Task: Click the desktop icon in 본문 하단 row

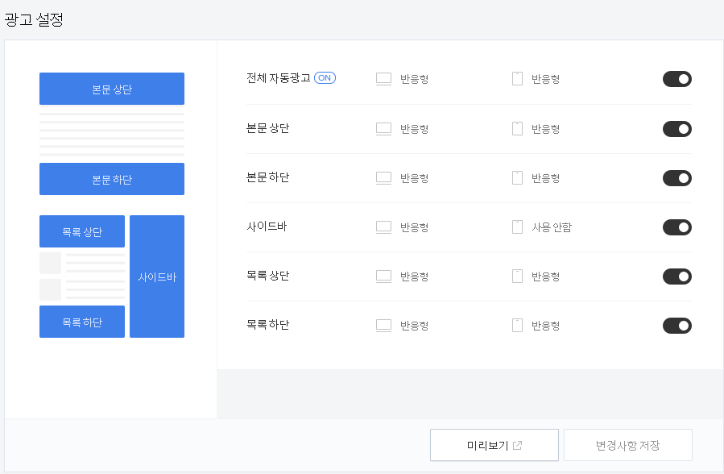Action: tap(383, 178)
